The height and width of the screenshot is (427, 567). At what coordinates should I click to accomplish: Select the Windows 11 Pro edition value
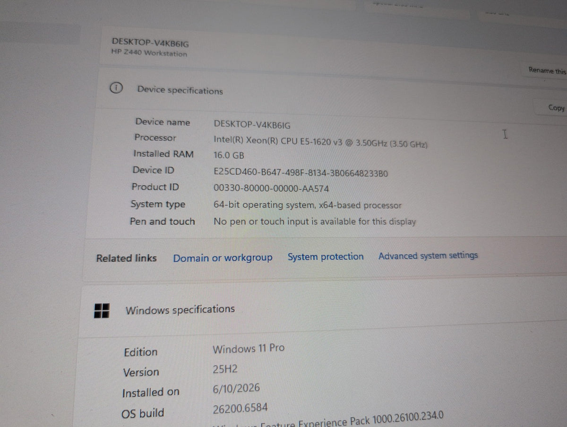tap(249, 349)
